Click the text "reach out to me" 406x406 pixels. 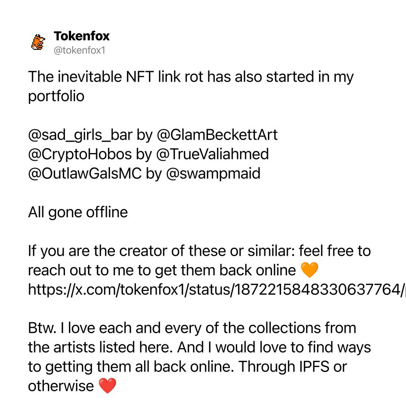pyautogui.click(x=81, y=270)
